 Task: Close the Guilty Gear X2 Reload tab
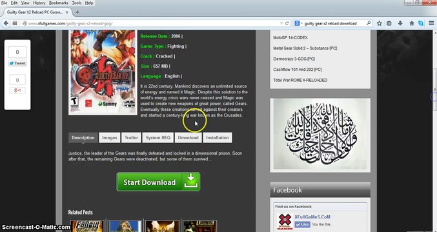[x=67, y=12]
